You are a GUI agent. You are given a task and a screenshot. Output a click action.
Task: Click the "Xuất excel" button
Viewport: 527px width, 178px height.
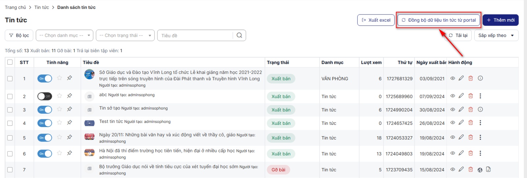tap(376, 20)
